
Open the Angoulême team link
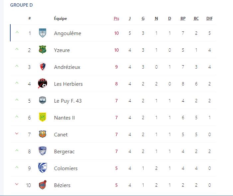[67, 33]
